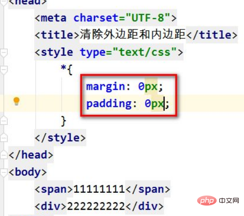Click the title text 清除外边距和内边距
This screenshot has height=216, width=244.
click(132, 35)
